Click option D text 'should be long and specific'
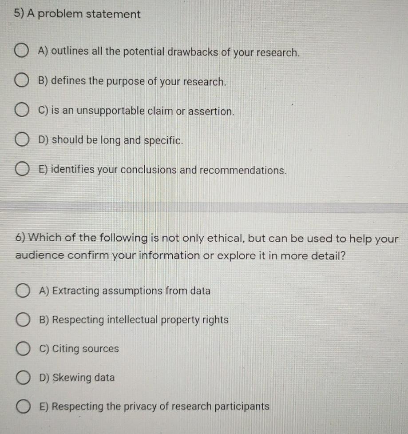 point(111,140)
